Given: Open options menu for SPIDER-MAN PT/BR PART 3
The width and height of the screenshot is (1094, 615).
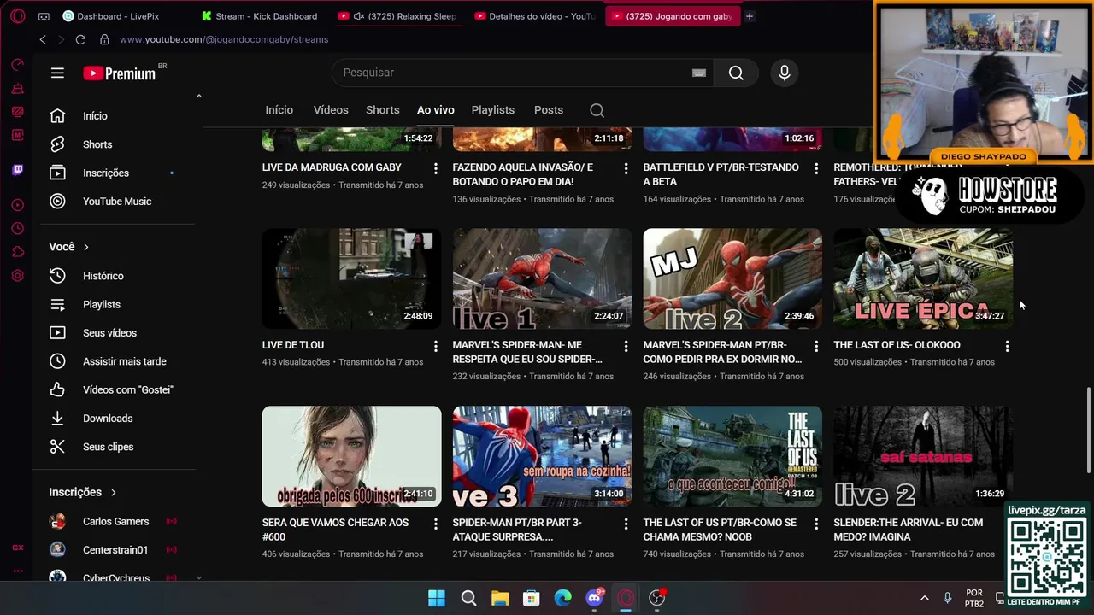Looking at the screenshot, I should (x=626, y=524).
